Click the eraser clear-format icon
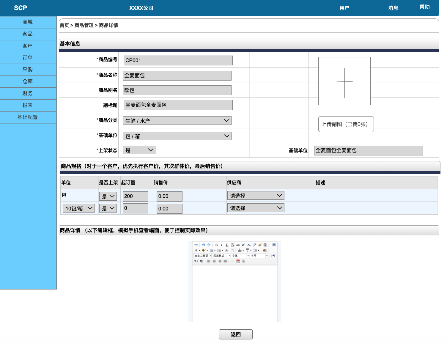The width and height of the screenshot is (447, 343). tap(254, 245)
